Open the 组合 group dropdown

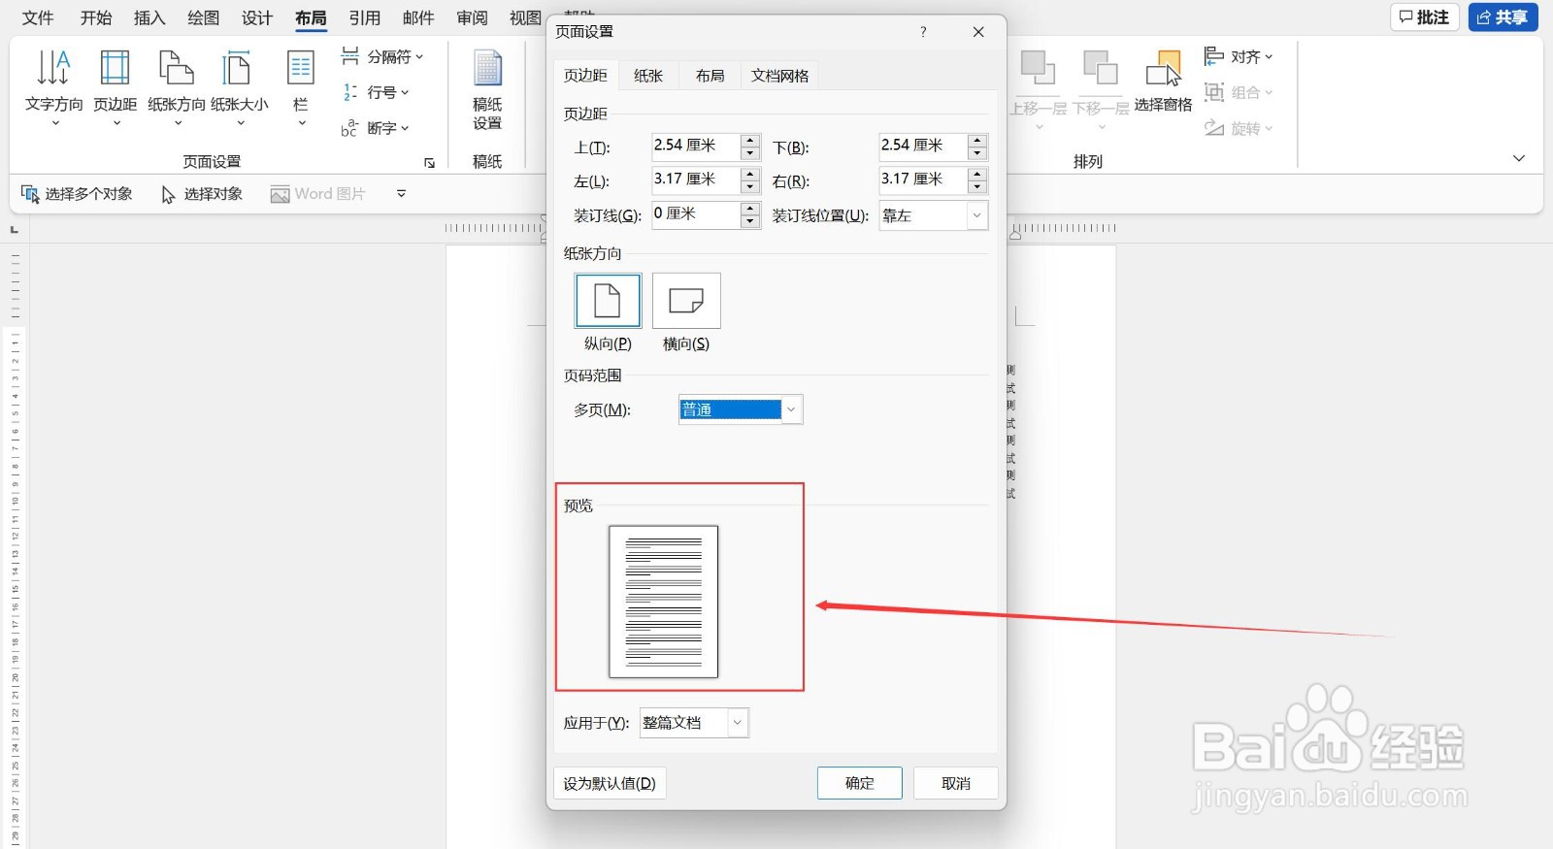1239,92
